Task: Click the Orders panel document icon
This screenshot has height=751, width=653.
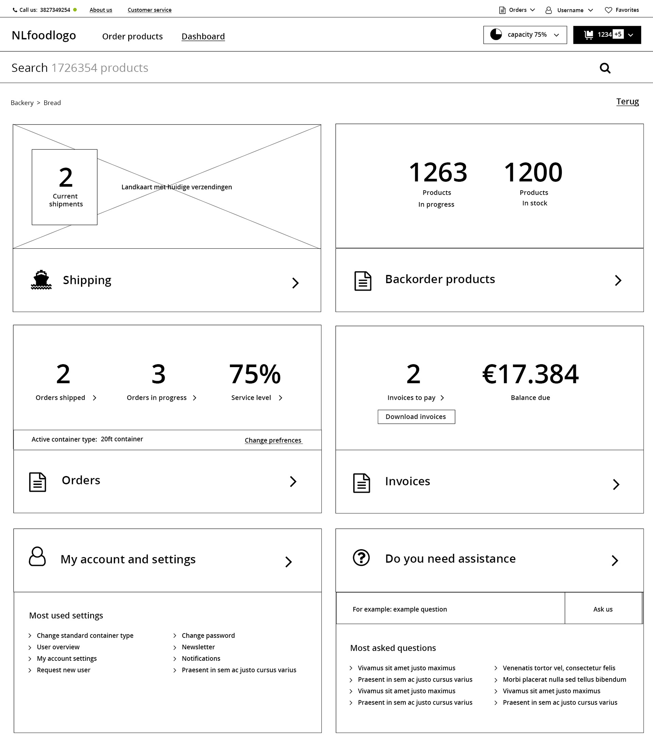Action: [37, 482]
